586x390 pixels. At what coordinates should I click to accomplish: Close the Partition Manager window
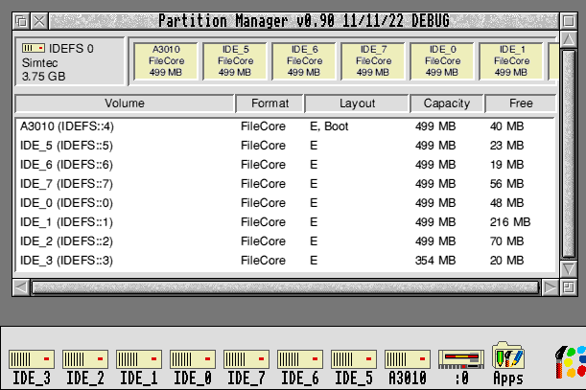pyautogui.click(x=39, y=21)
